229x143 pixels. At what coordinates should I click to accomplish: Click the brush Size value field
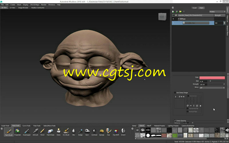pos(204,81)
